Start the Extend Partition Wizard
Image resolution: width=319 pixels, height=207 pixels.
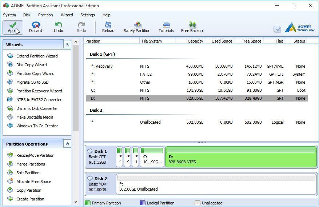click(32, 56)
